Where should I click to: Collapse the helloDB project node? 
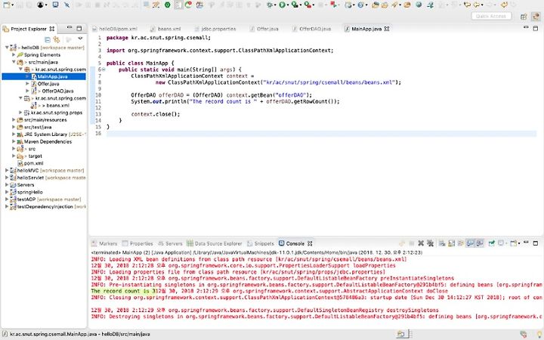pos(7,48)
